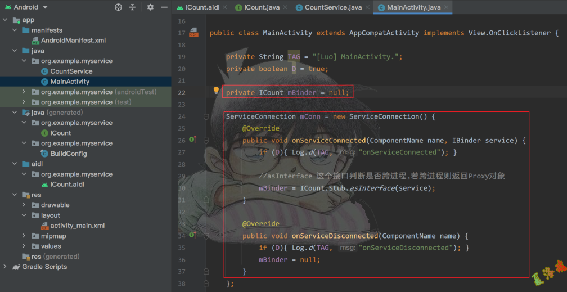This screenshot has height=292, width=567.
Task: Close the ICount.aidl editor tab
Action: 224,7
